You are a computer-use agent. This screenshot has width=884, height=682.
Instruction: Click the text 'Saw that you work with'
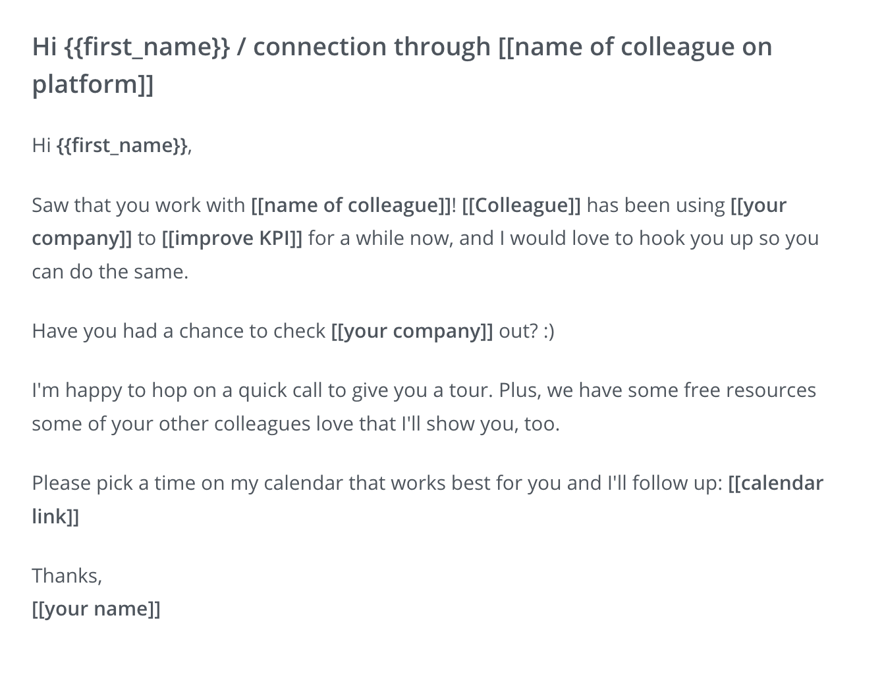pos(138,205)
